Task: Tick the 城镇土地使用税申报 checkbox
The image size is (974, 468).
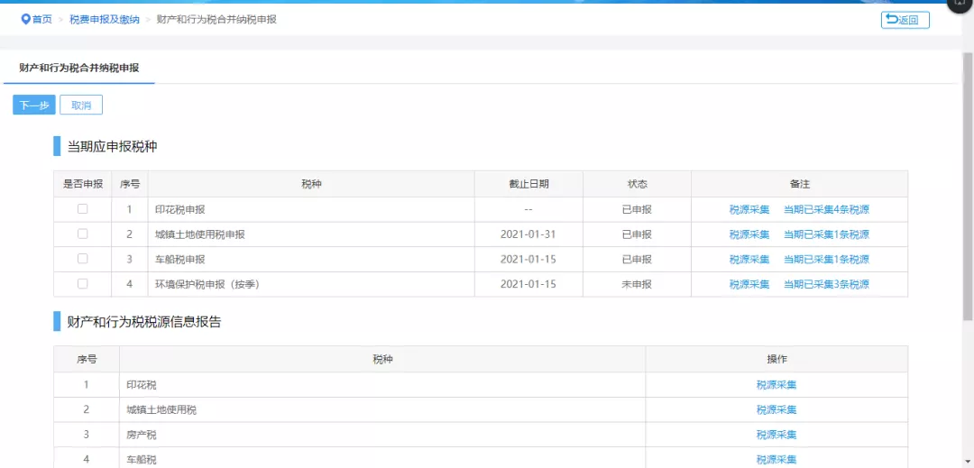Action: (x=83, y=234)
